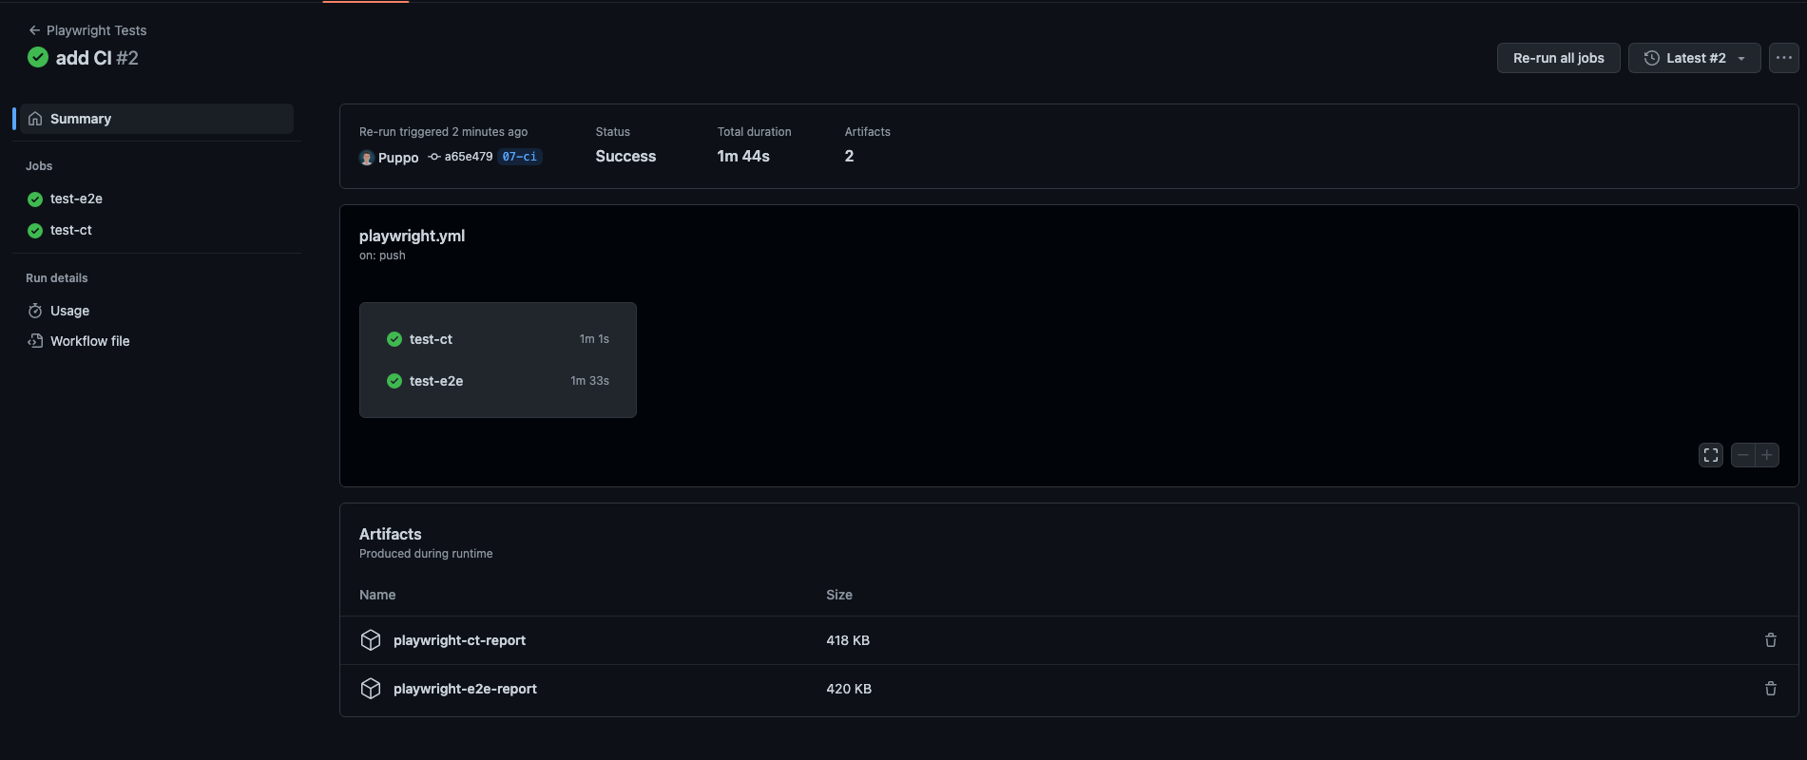Click the Name column header in Artifacts

pos(377,595)
